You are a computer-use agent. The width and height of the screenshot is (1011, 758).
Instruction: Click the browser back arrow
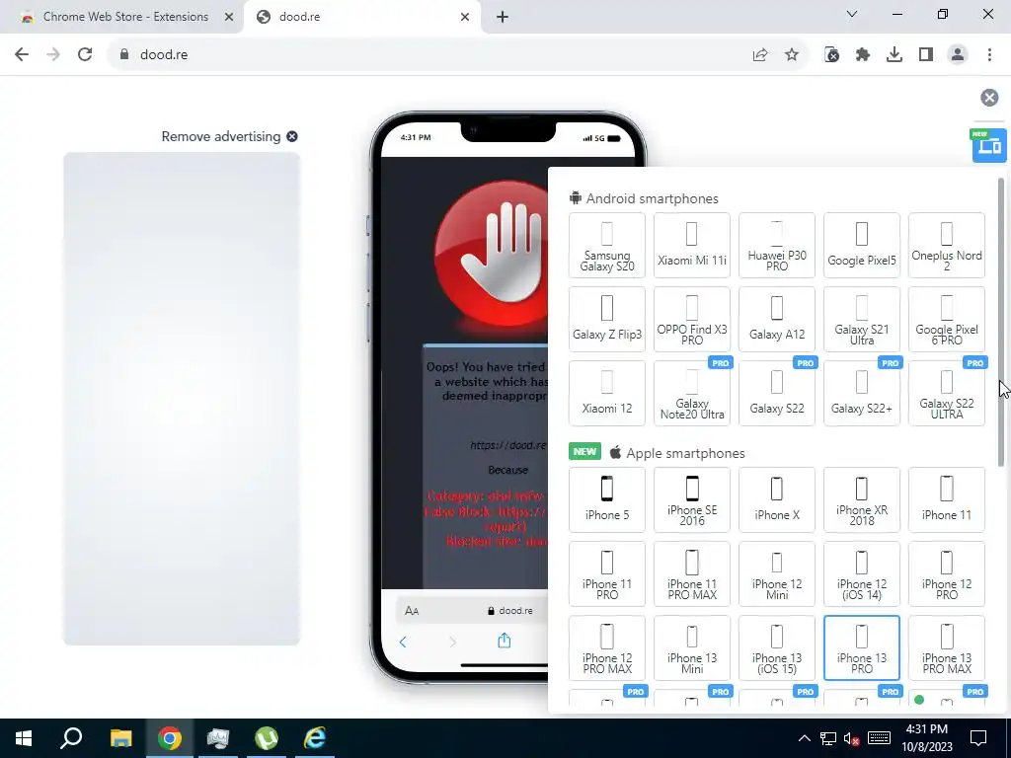click(x=22, y=54)
